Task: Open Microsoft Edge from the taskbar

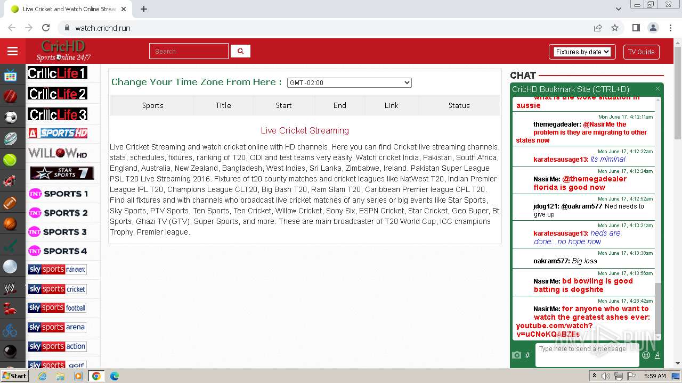Action: (x=114, y=376)
